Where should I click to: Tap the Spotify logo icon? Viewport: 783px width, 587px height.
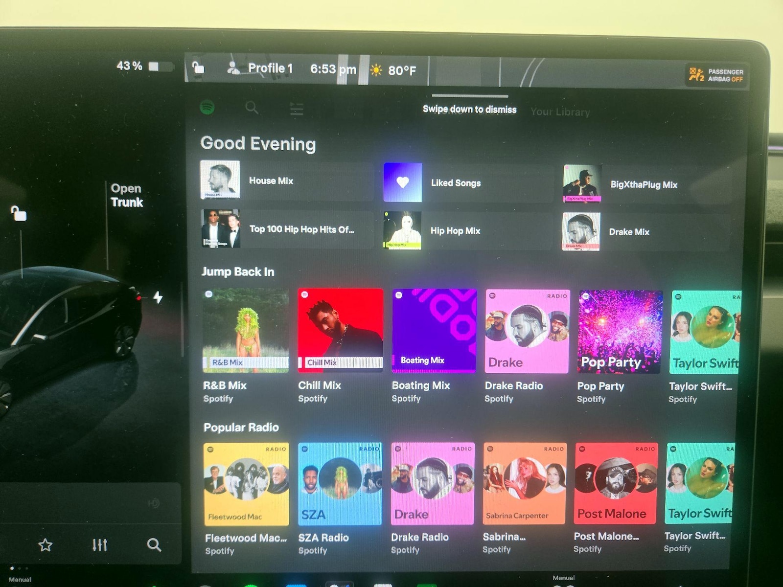[207, 107]
